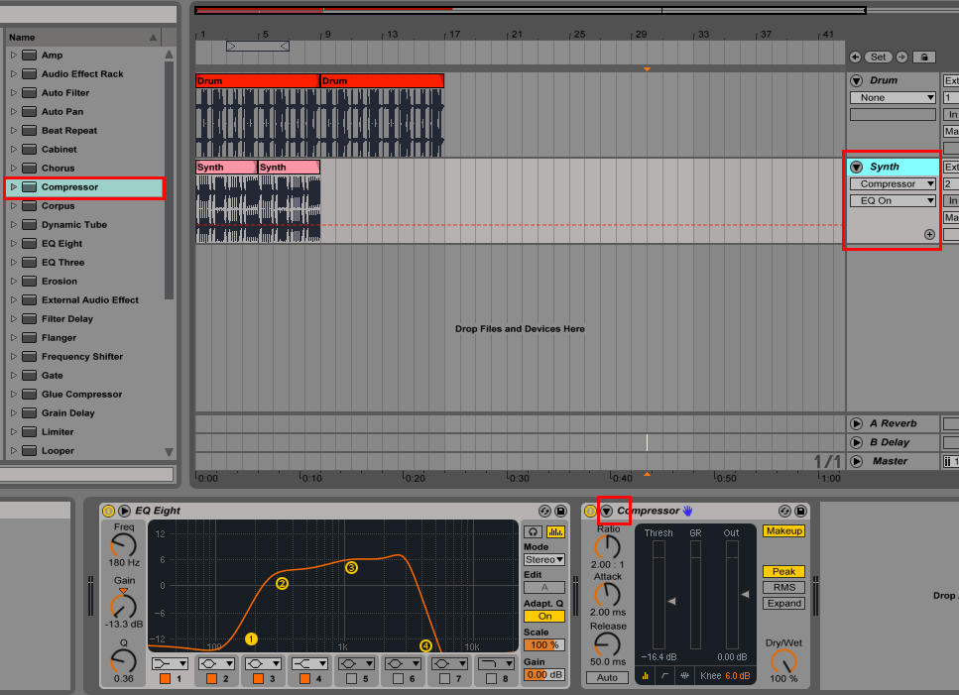
Task: Disable EQ band 1 activator
Action: coord(165,678)
